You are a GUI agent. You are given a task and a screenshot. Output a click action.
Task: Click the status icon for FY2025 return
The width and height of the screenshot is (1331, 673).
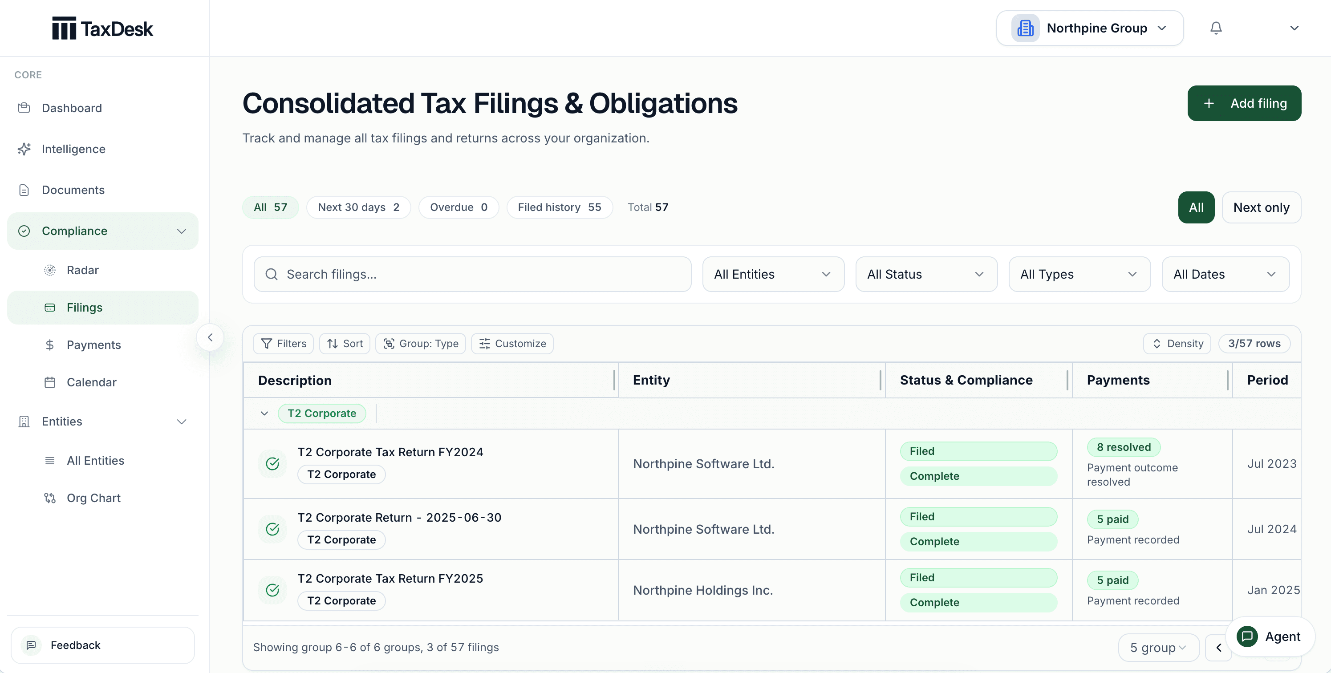(272, 590)
